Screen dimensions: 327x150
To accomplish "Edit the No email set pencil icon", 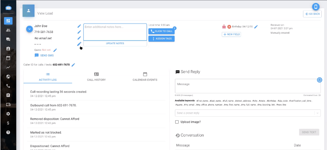I will 79,38.
